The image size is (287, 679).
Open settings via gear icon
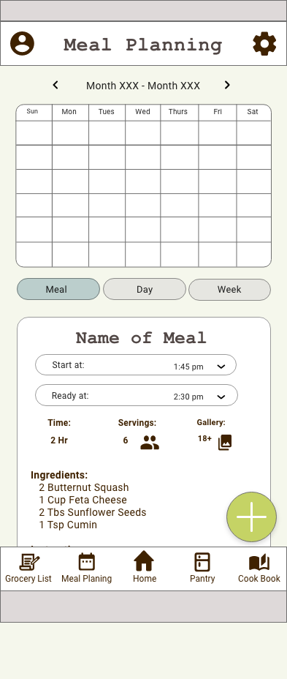264,44
